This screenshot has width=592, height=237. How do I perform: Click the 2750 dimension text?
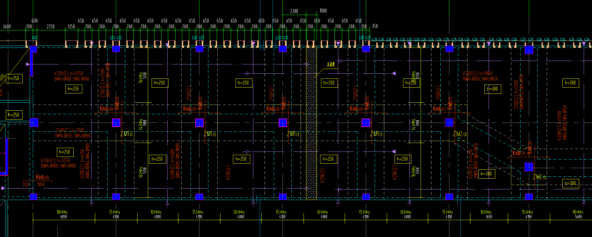click(x=51, y=26)
